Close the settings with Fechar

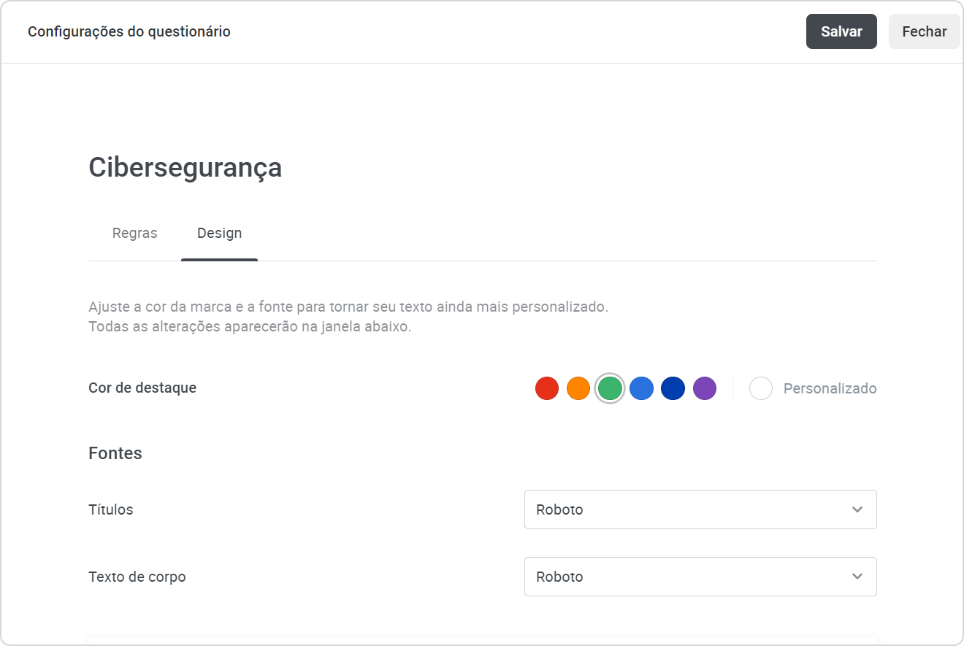pyautogui.click(x=924, y=31)
